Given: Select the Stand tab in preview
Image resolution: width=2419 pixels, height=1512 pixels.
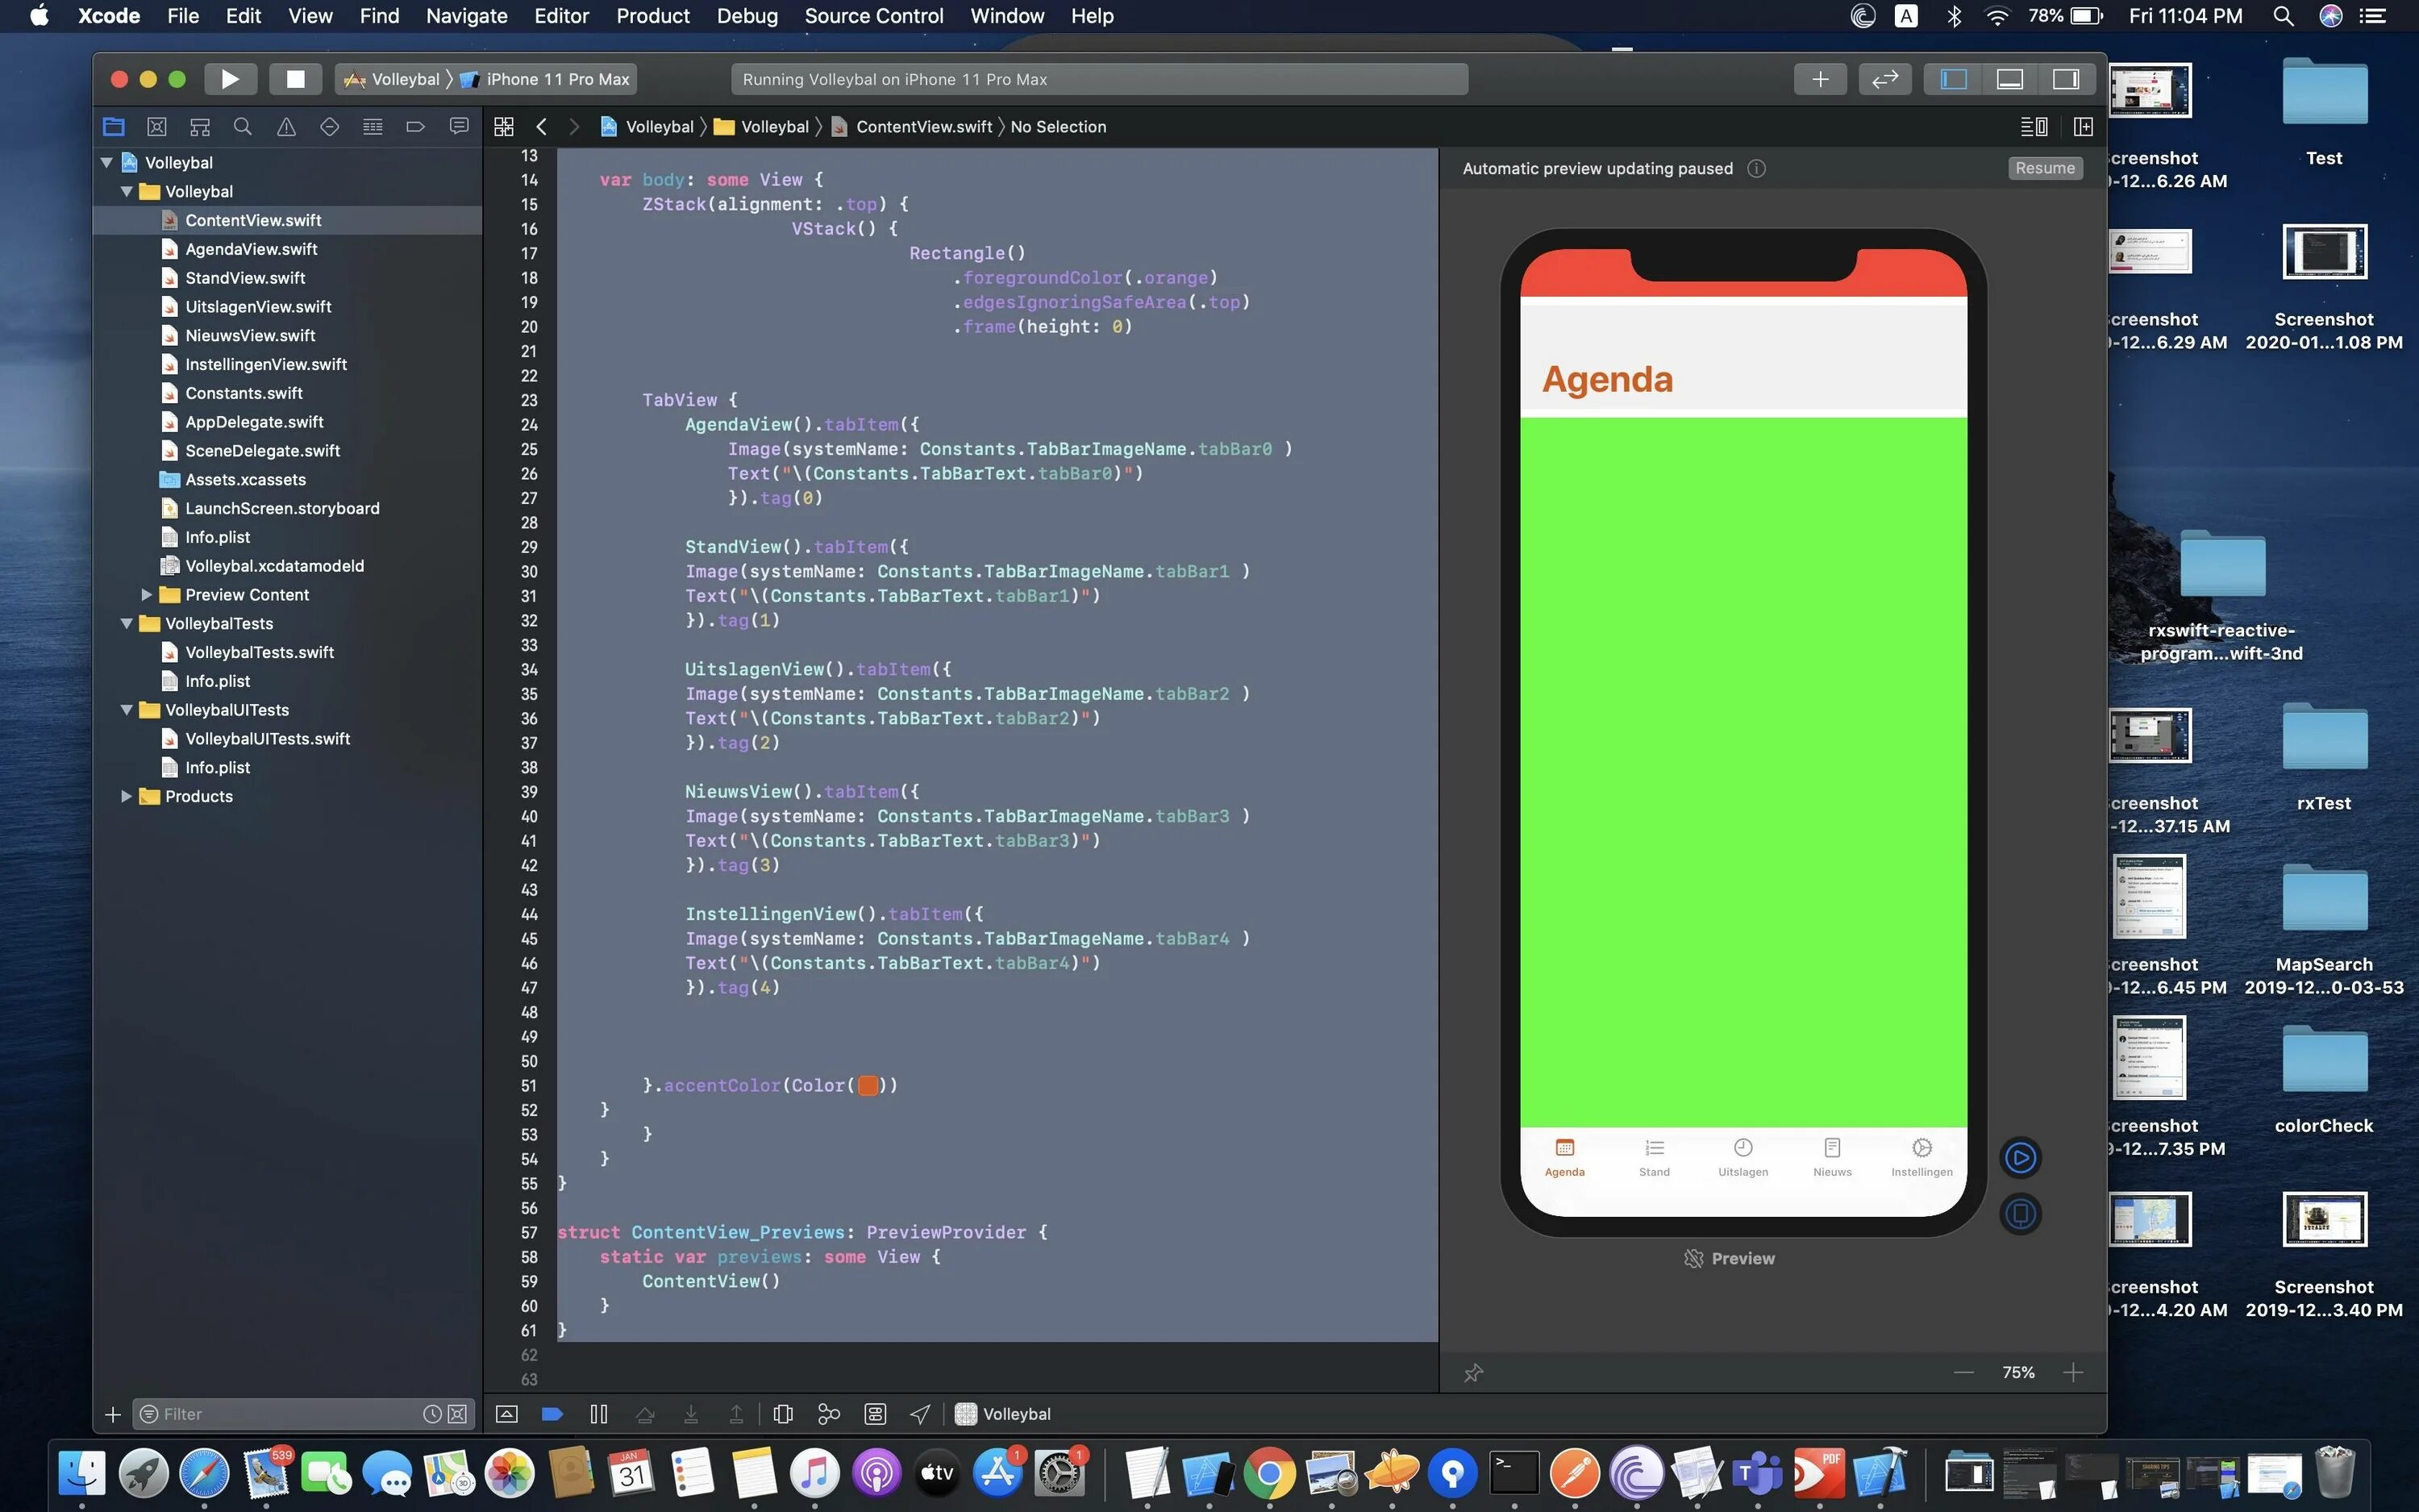Looking at the screenshot, I should tap(1653, 1155).
